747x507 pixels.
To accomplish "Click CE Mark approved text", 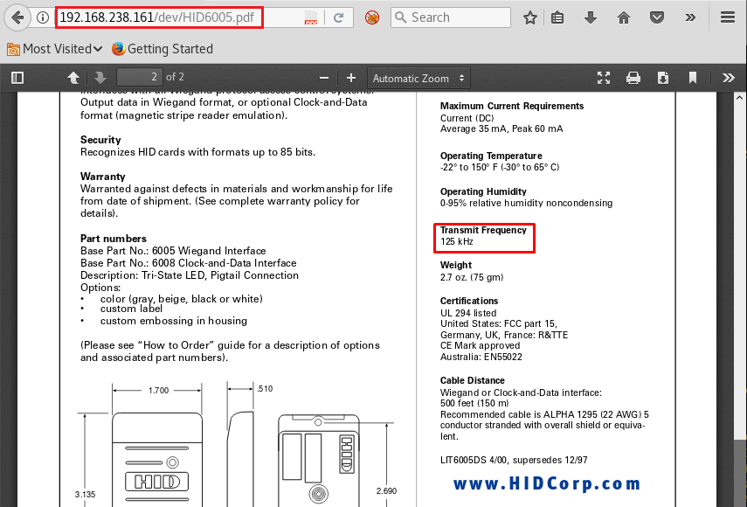I will click(481, 345).
